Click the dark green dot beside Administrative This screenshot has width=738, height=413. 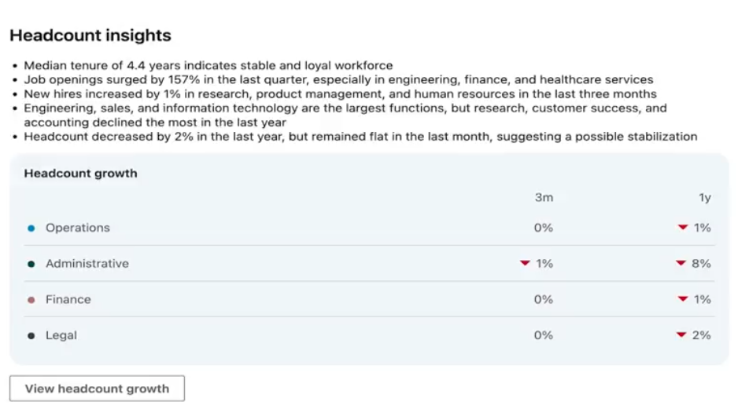pos(31,265)
